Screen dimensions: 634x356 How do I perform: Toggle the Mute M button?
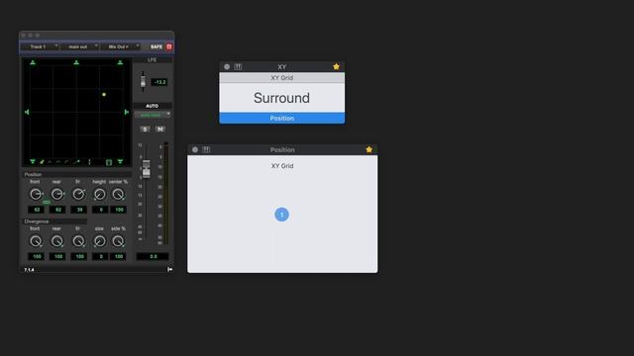click(x=160, y=130)
